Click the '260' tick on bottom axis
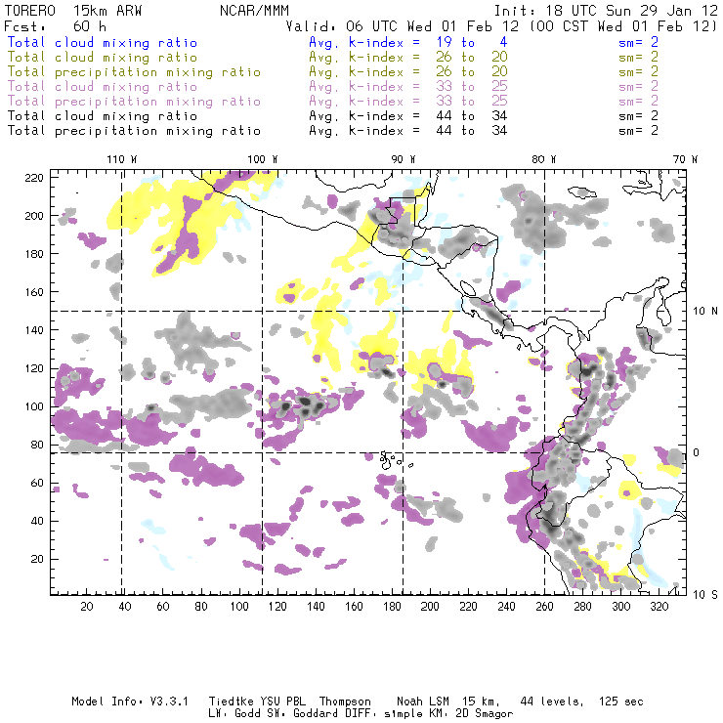Image resolution: width=723 pixels, height=723 pixels. click(x=544, y=607)
